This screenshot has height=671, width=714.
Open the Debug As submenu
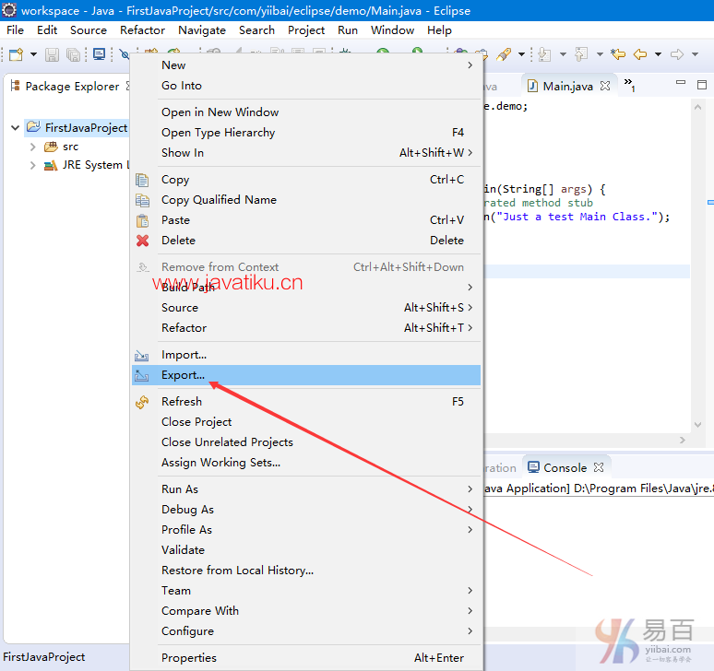pos(306,510)
